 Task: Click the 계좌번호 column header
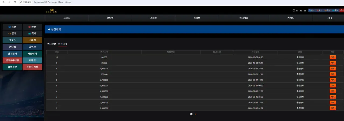[x=171, y=52]
